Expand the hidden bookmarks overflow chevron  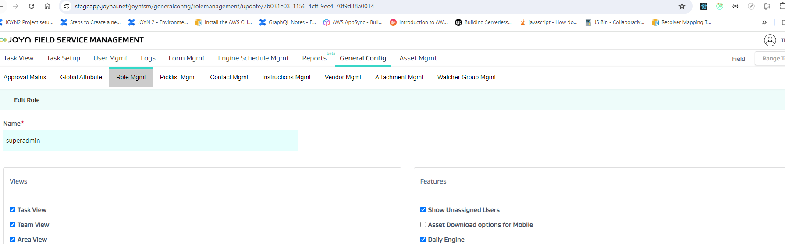click(764, 22)
